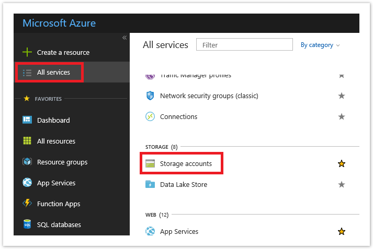Click the WEB (12) category heading
Image resolution: width=373 pixels, height=249 pixels.
[157, 215]
